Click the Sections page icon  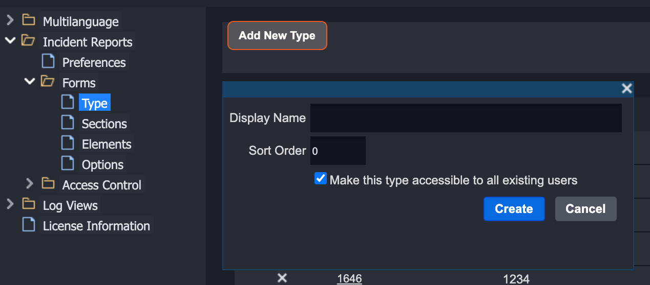click(68, 123)
